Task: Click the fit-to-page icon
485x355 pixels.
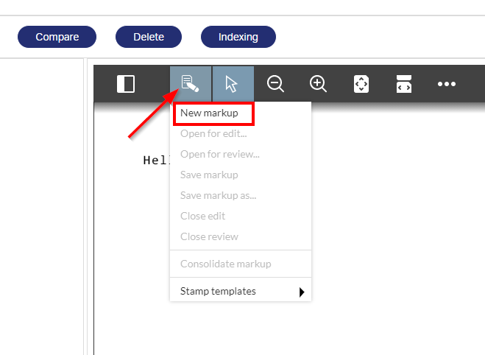Action: coord(361,84)
